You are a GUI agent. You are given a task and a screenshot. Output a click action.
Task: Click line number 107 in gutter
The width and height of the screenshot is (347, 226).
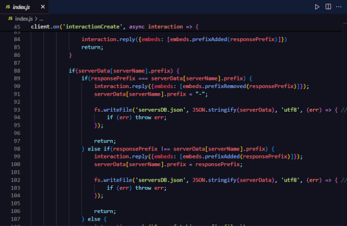coord(15,219)
